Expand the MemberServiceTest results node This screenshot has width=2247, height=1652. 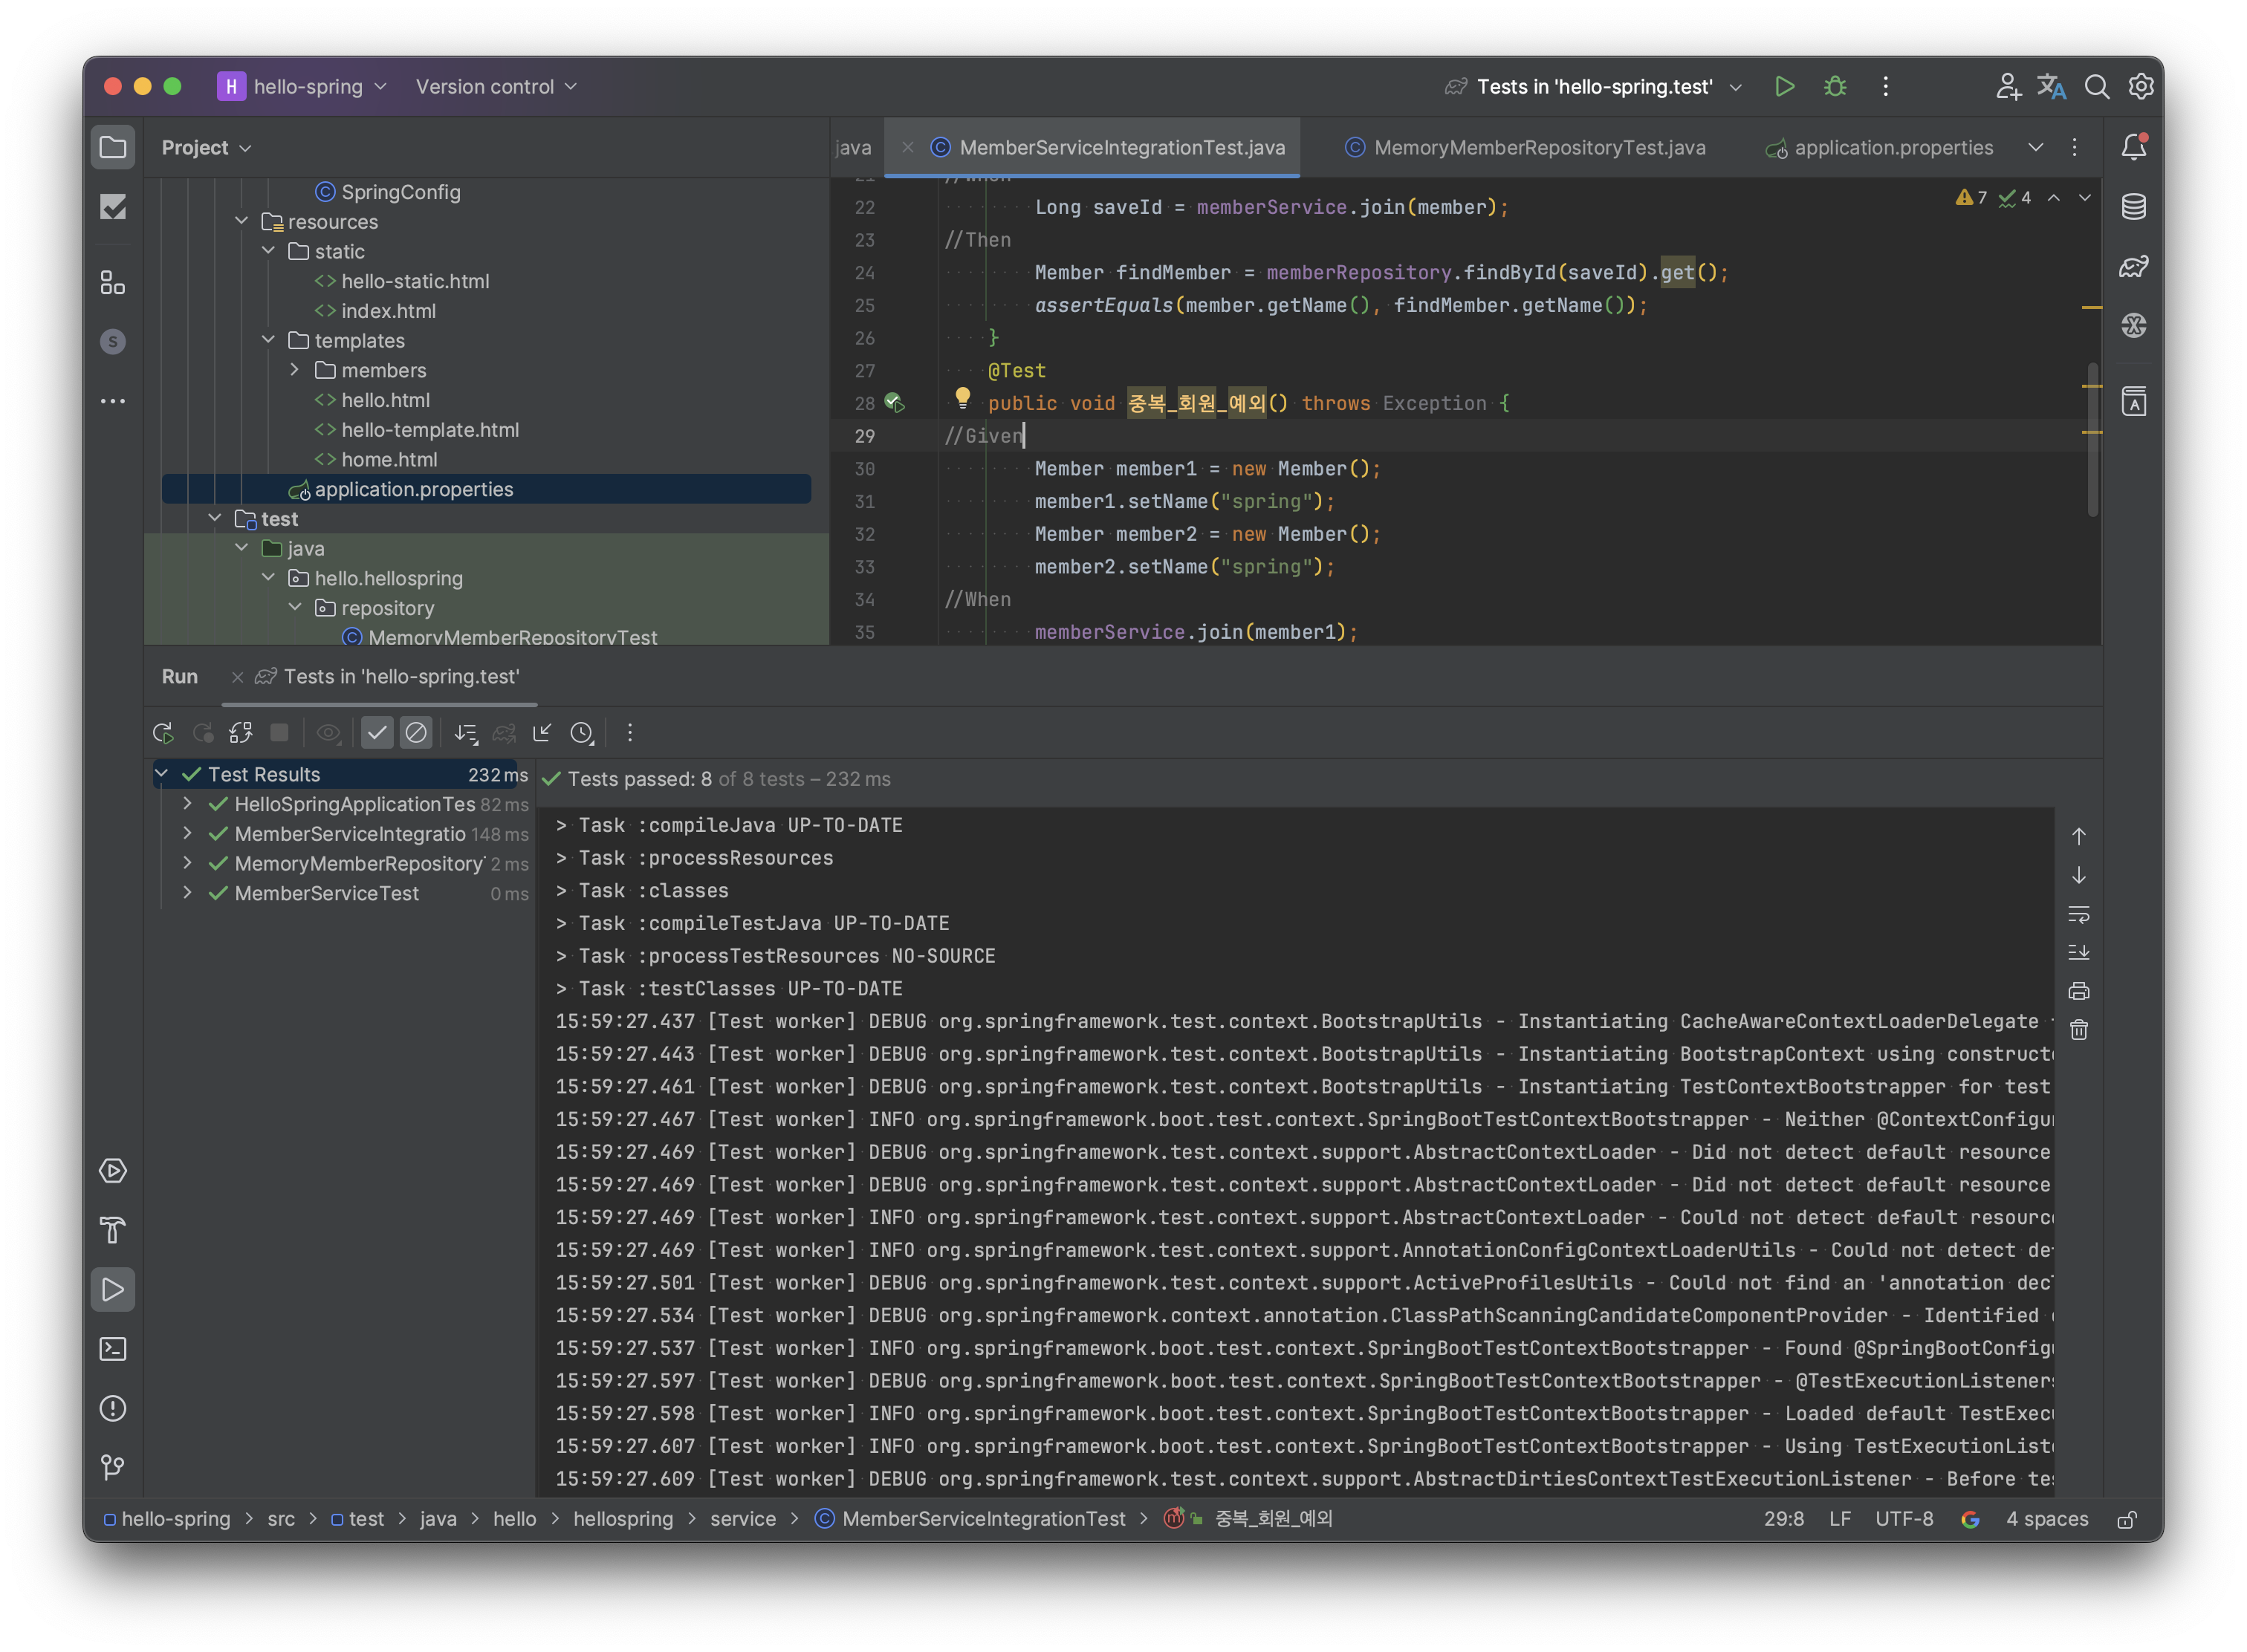click(x=187, y=892)
